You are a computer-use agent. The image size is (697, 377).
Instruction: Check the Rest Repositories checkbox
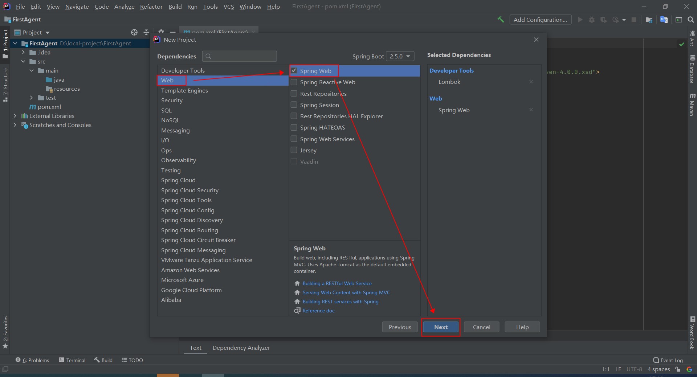(x=294, y=94)
